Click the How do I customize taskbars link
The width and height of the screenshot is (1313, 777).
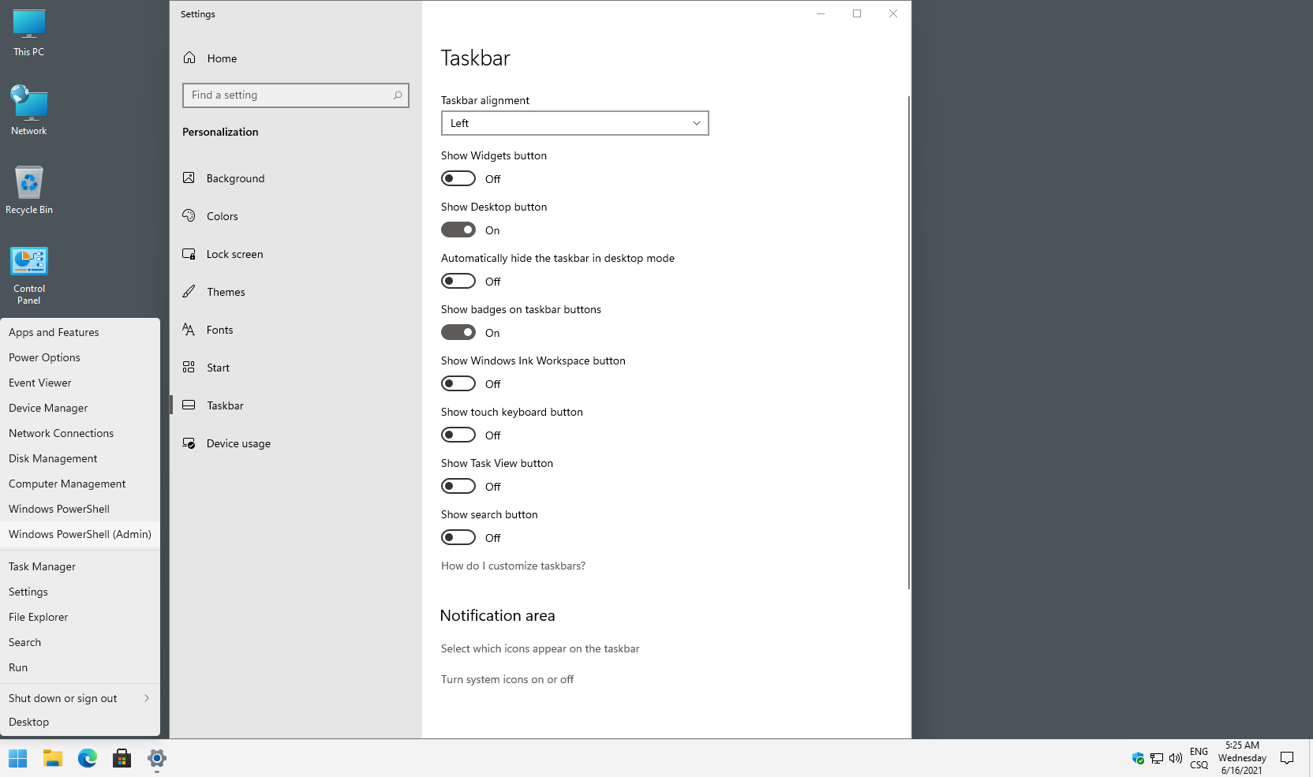tap(513, 566)
